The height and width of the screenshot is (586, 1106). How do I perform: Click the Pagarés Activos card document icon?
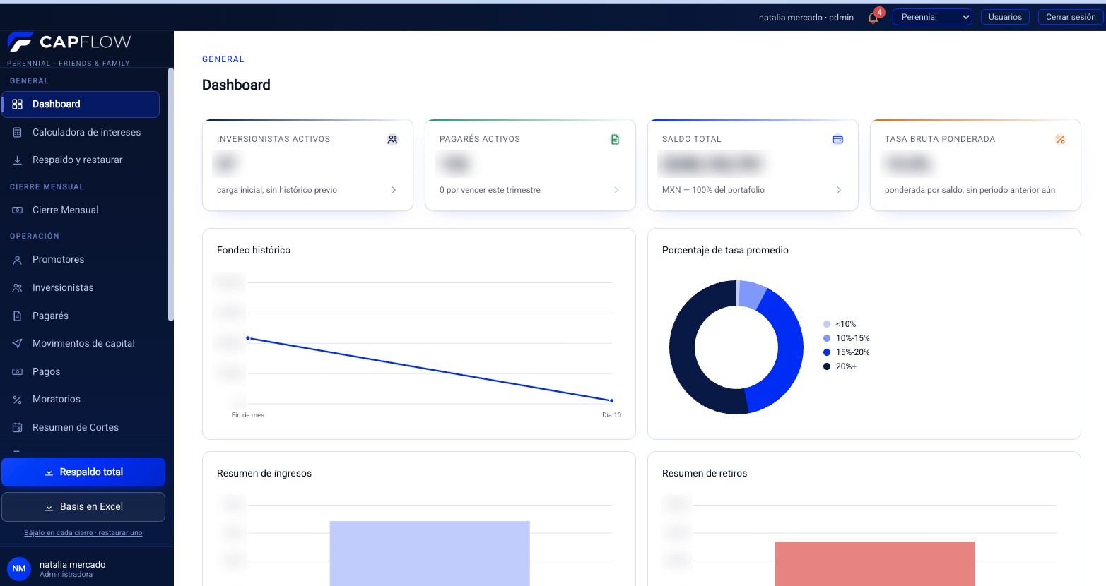[x=615, y=140]
